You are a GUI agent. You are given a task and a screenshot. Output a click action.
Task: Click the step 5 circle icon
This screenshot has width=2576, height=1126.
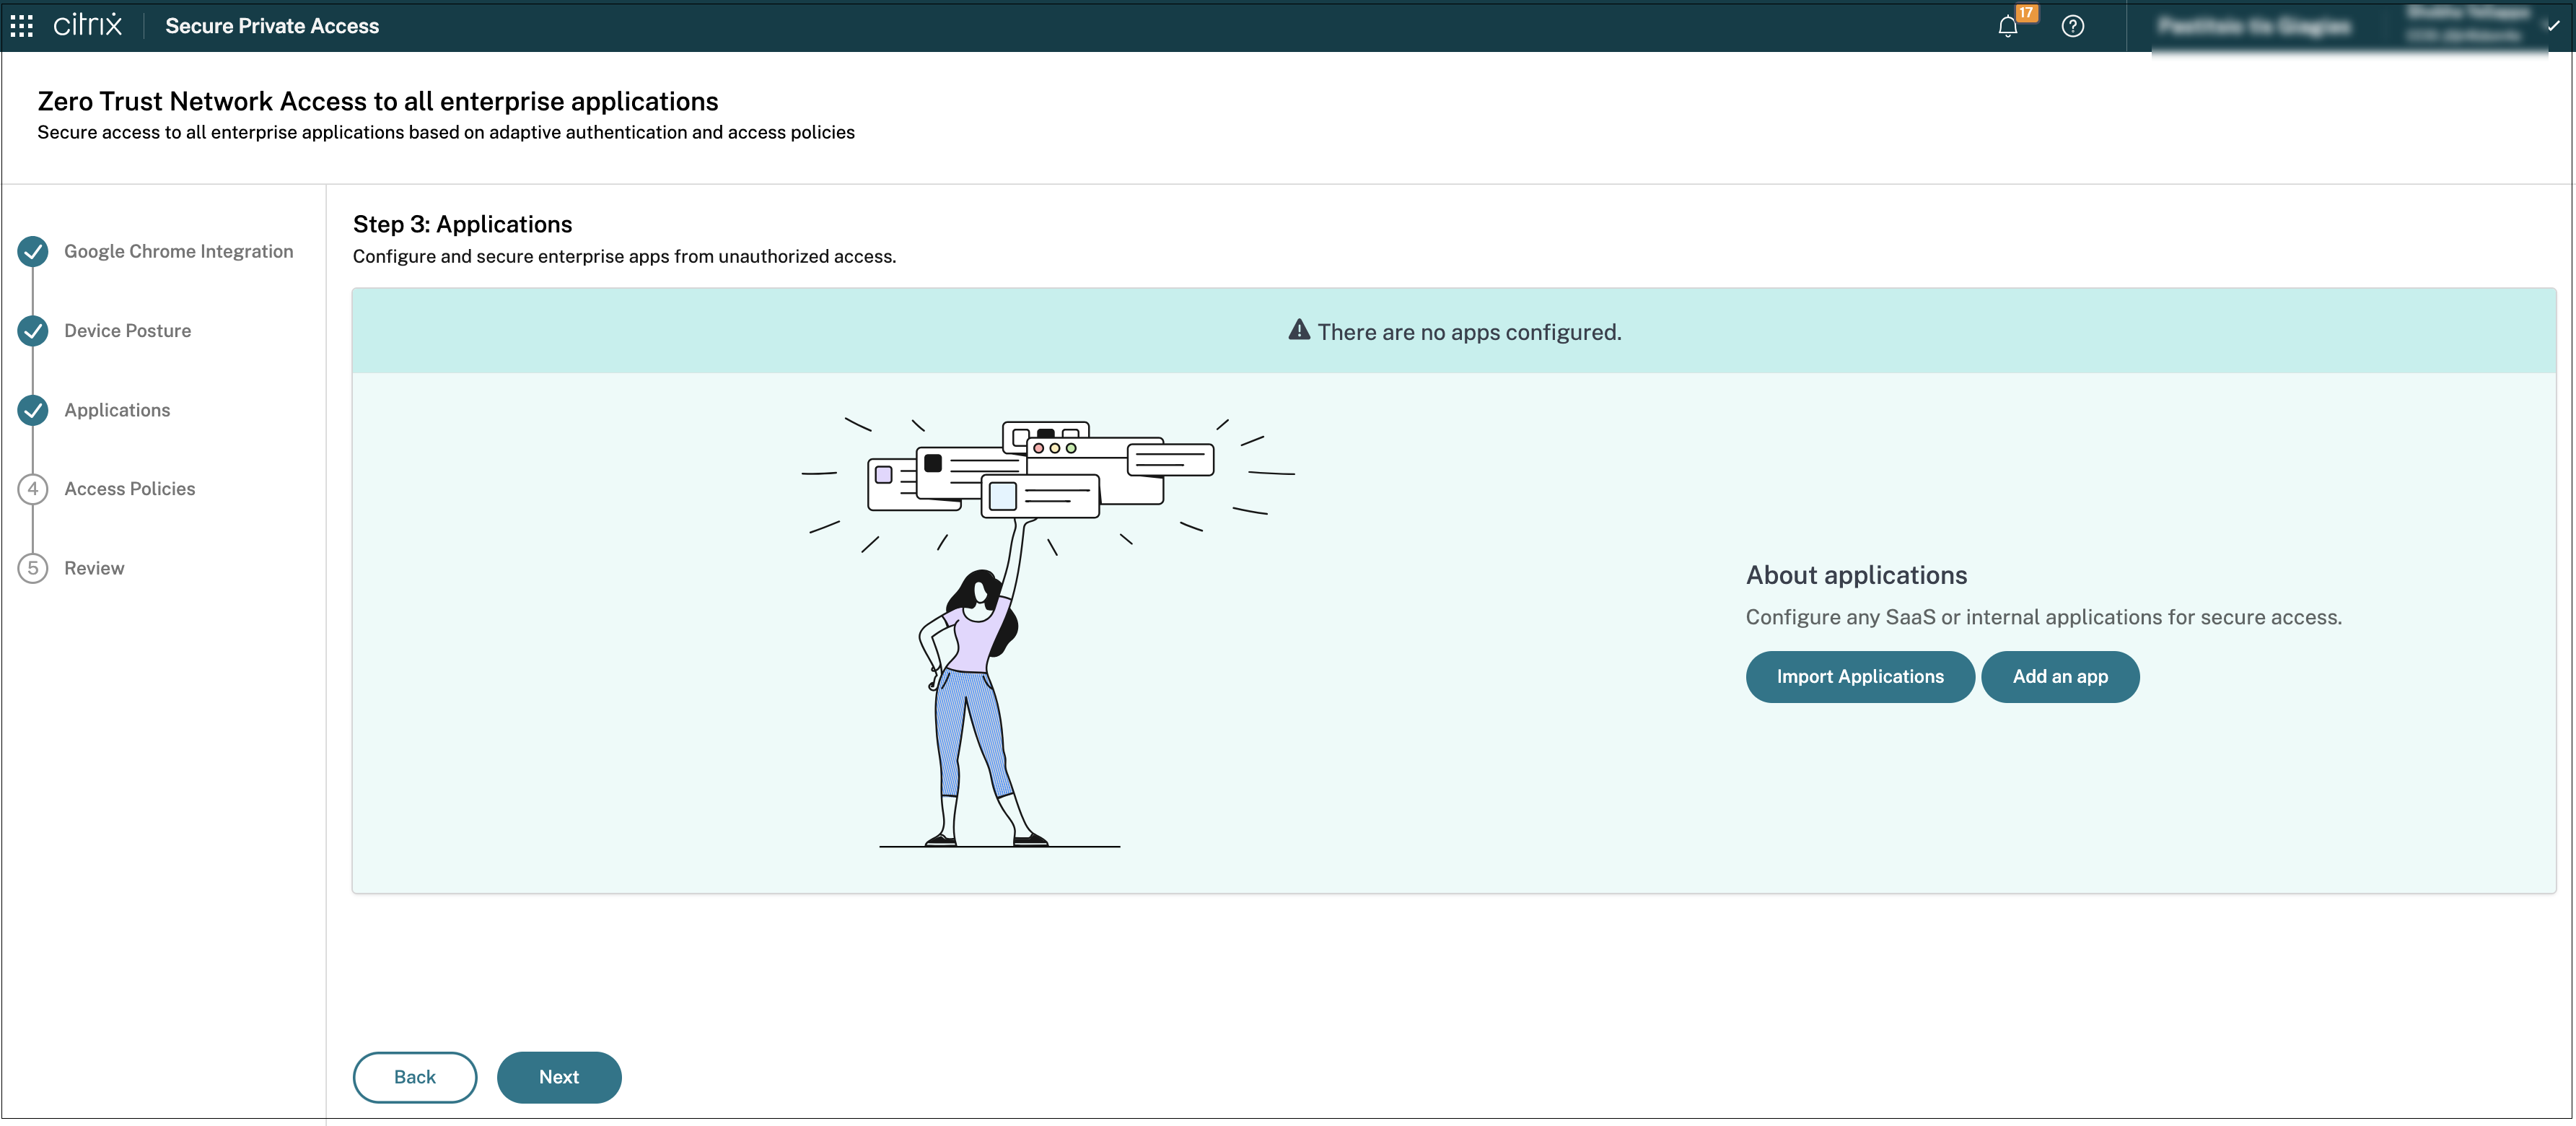pos(33,568)
